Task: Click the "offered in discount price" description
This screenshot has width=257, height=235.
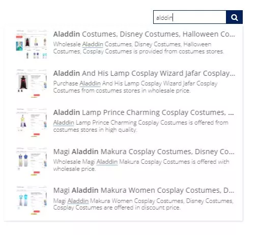Action: [x=144, y=204]
